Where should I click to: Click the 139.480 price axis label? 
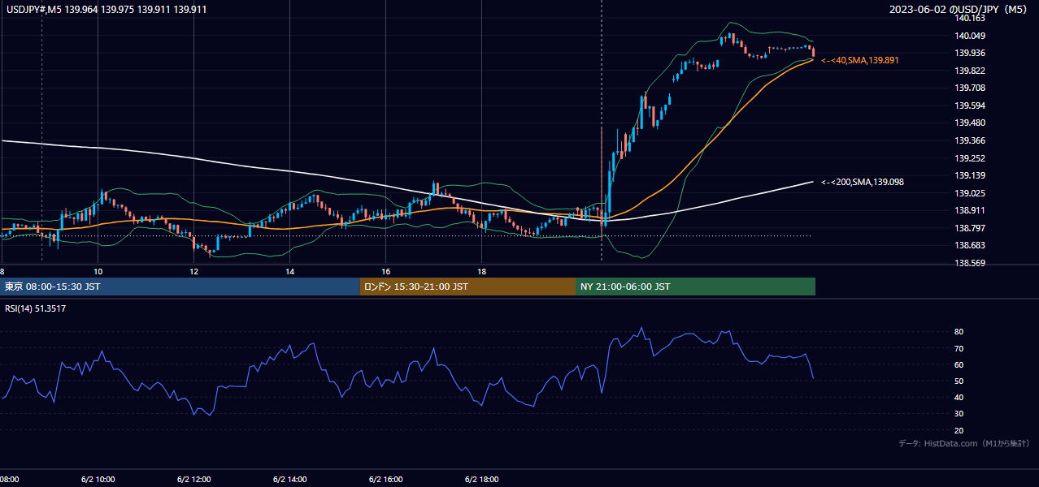click(971, 123)
